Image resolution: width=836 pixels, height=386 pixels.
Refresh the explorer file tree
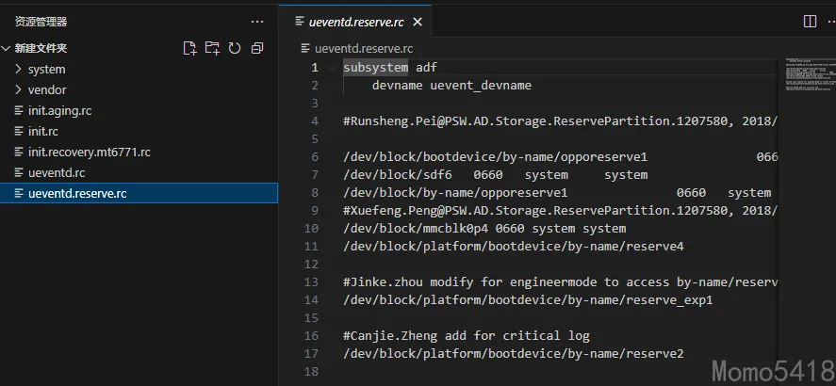click(x=235, y=48)
